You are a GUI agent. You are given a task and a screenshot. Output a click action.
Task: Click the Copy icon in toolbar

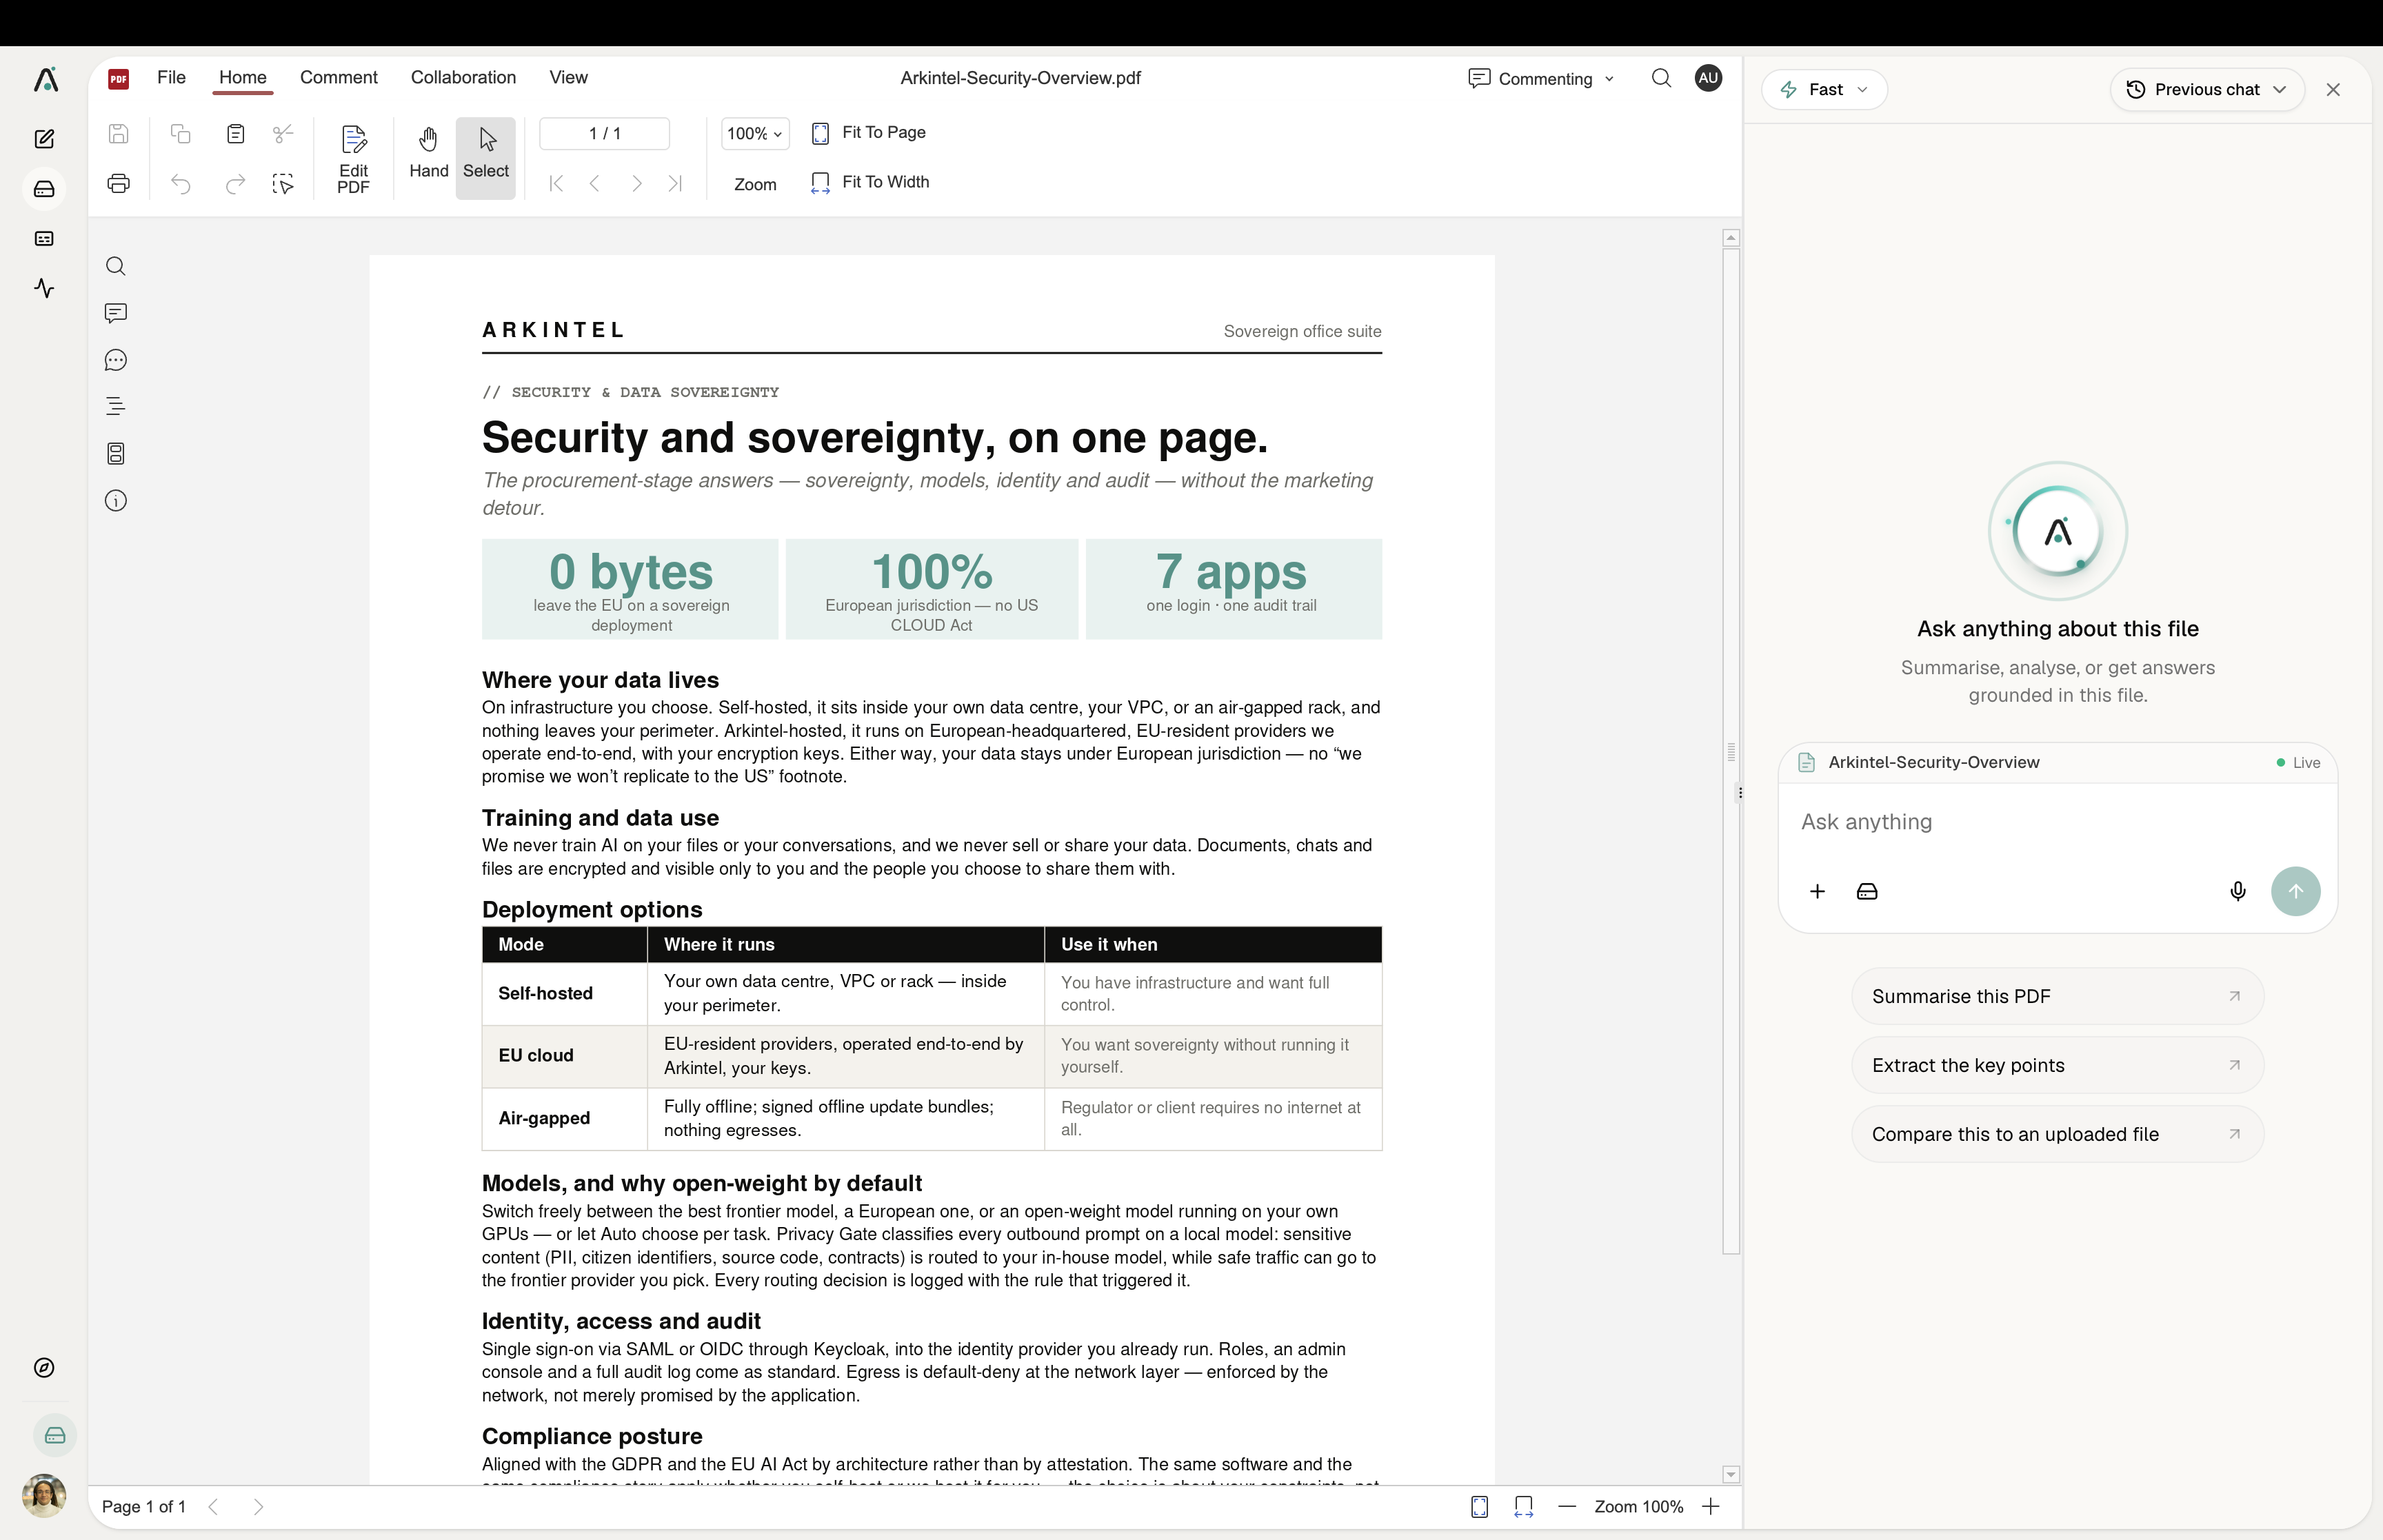(x=180, y=134)
